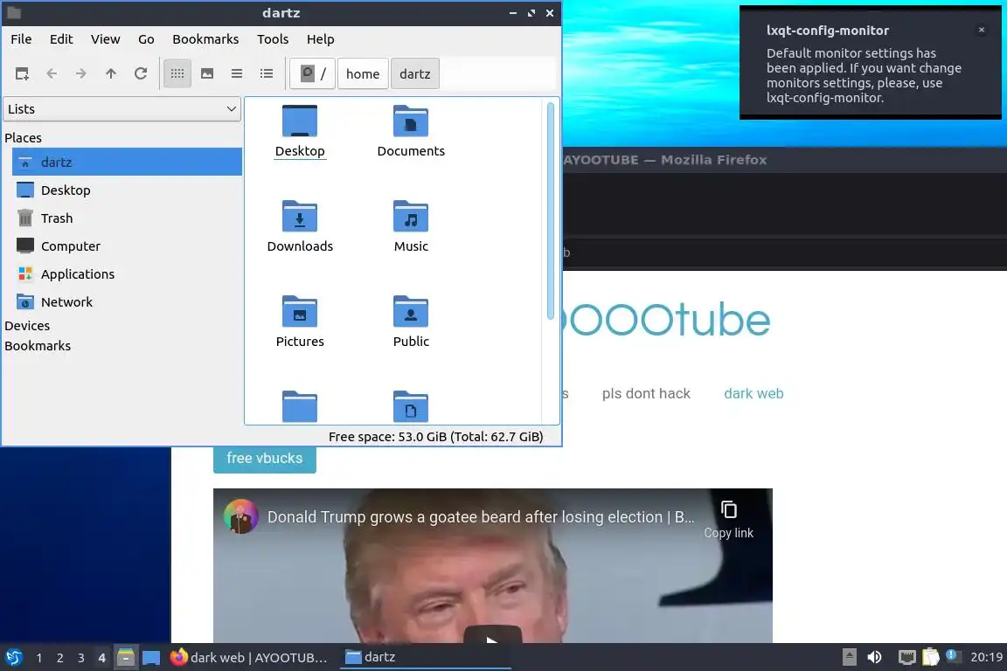Open a new tab with the toolbar icon

(22, 74)
